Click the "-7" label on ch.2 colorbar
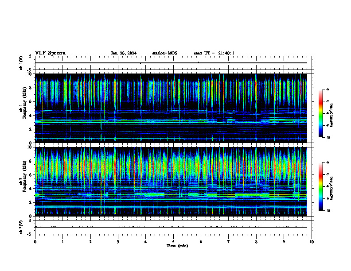The width and height of the screenshot is (351, 271). [327, 174]
